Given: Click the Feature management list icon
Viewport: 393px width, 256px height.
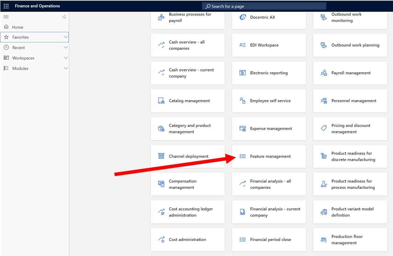Looking at the screenshot, I should tap(242, 156).
